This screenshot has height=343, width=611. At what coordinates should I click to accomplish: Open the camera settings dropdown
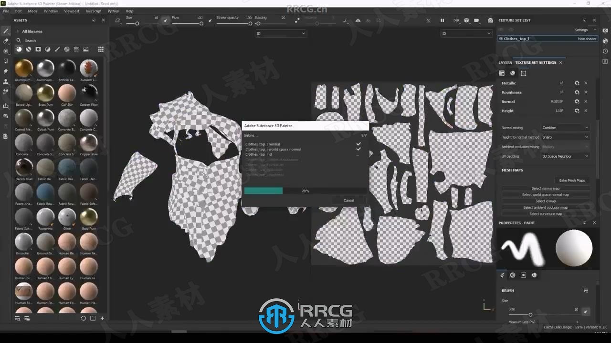click(477, 20)
